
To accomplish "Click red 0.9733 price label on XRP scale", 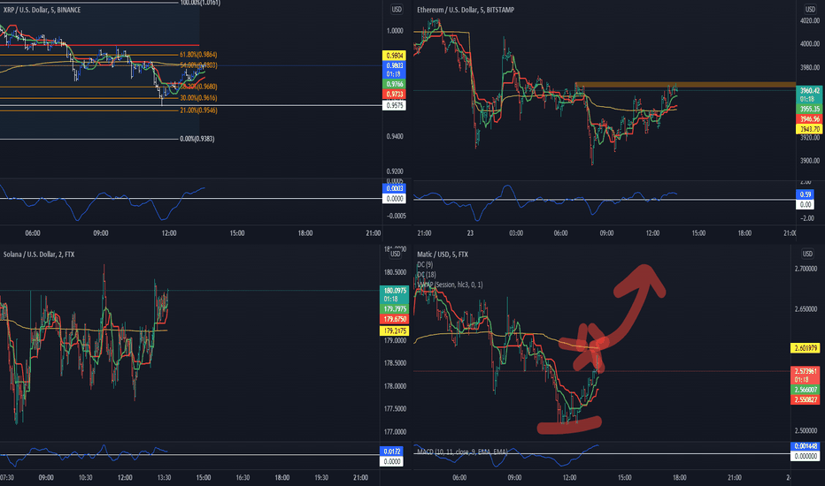I will 394,94.
